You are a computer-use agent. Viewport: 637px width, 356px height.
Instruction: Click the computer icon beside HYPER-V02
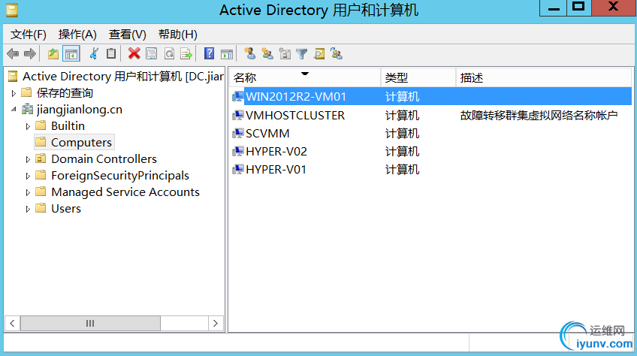[x=237, y=151]
